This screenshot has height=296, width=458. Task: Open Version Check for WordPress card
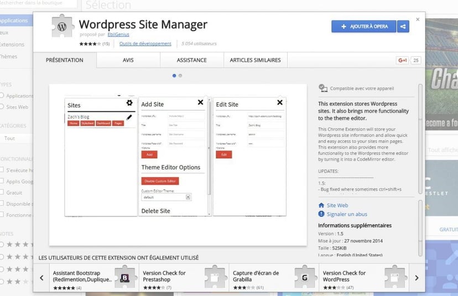pyautogui.click(x=364, y=278)
